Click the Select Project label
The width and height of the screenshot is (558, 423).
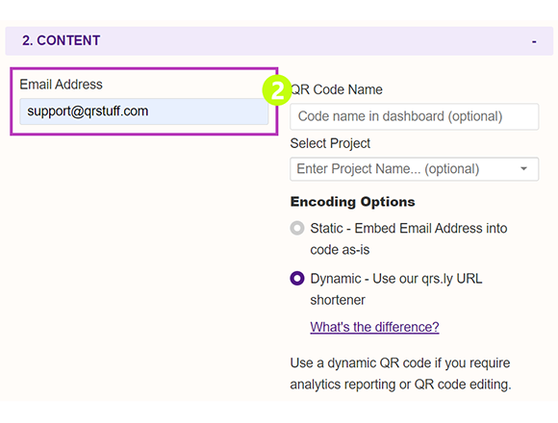(330, 143)
